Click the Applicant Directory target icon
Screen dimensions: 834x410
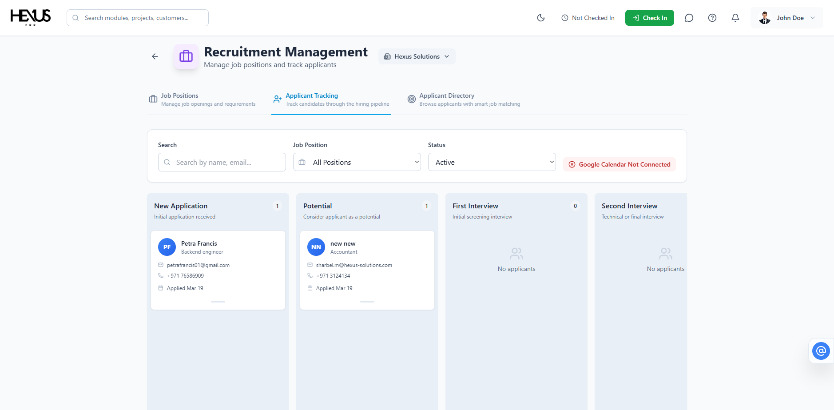tap(412, 99)
